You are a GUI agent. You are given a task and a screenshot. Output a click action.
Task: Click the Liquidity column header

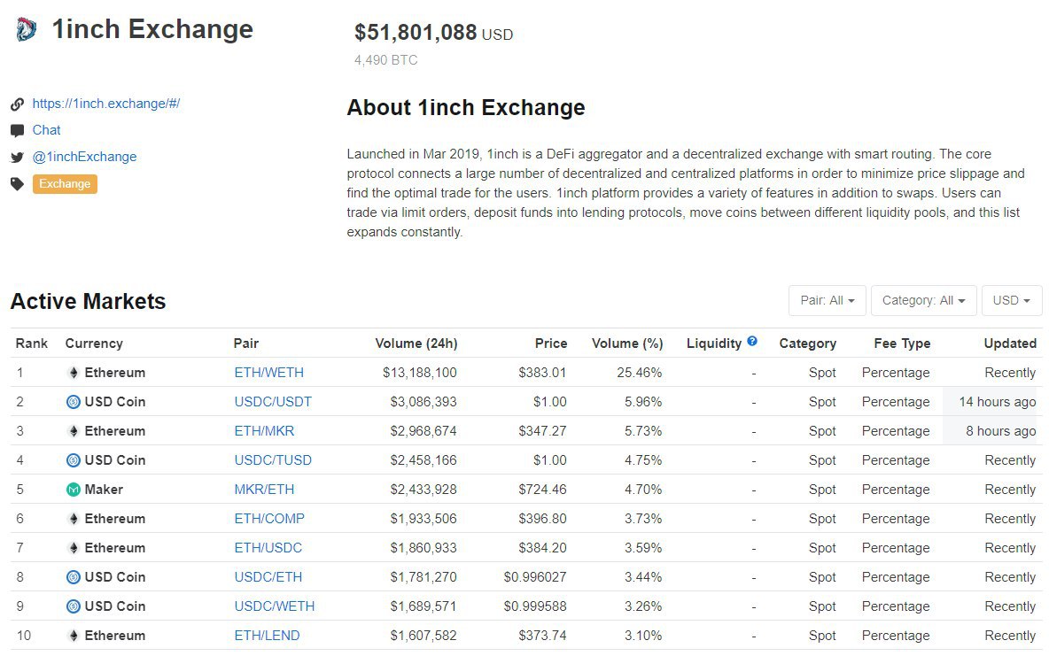[x=714, y=343]
